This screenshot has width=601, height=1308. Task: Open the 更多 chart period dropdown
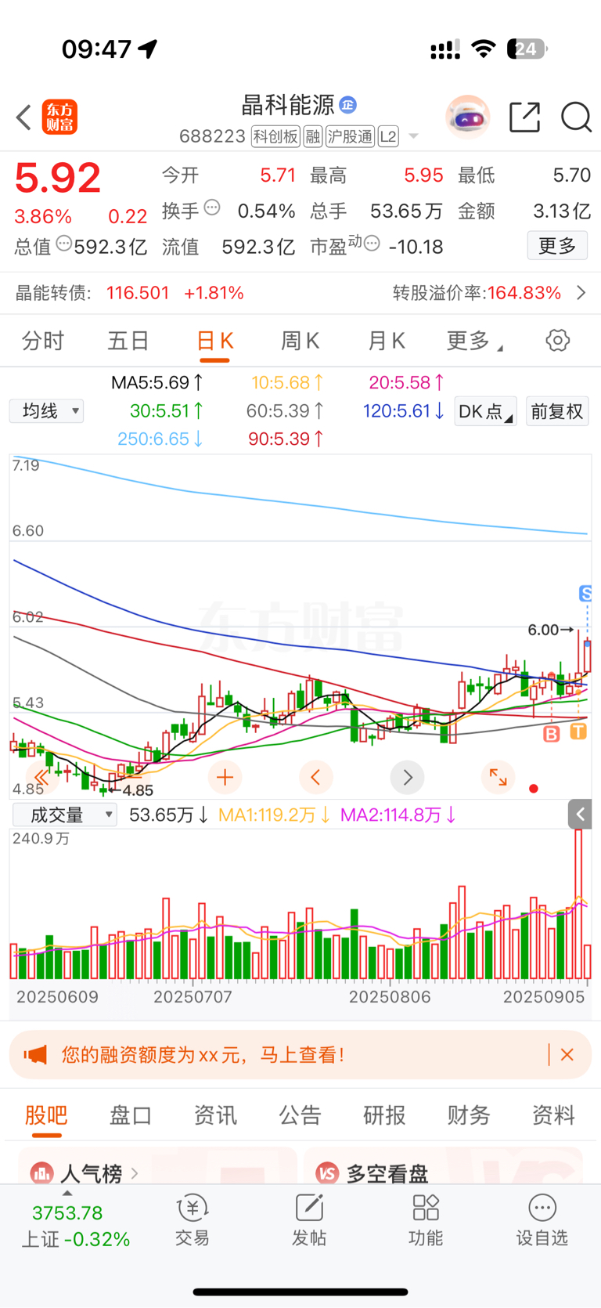point(474,341)
